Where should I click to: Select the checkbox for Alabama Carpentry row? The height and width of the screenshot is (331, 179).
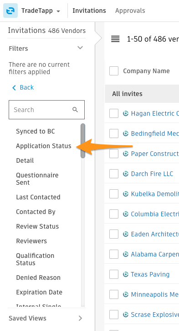coord(114,254)
